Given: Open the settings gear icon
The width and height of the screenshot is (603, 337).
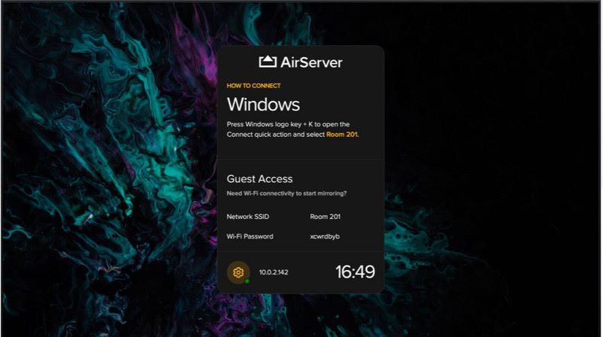Looking at the screenshot, I should [238, 272].
